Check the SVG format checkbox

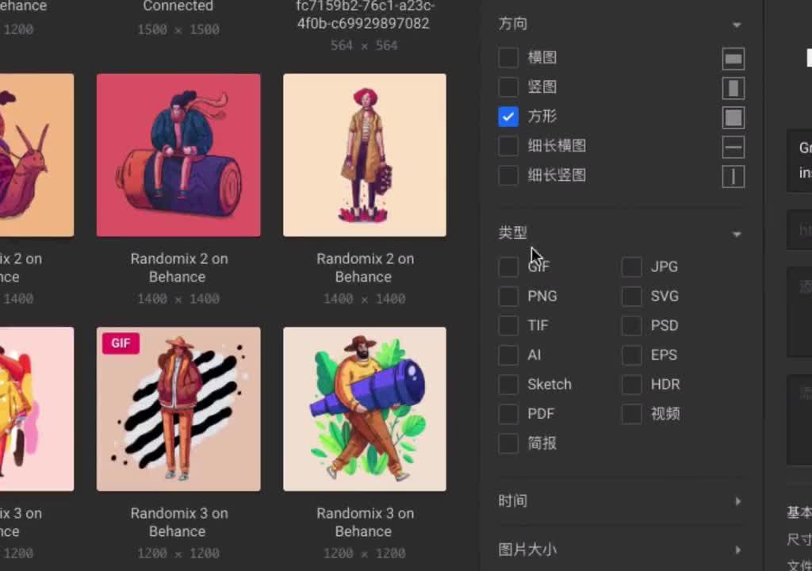(x=631, y=296)
